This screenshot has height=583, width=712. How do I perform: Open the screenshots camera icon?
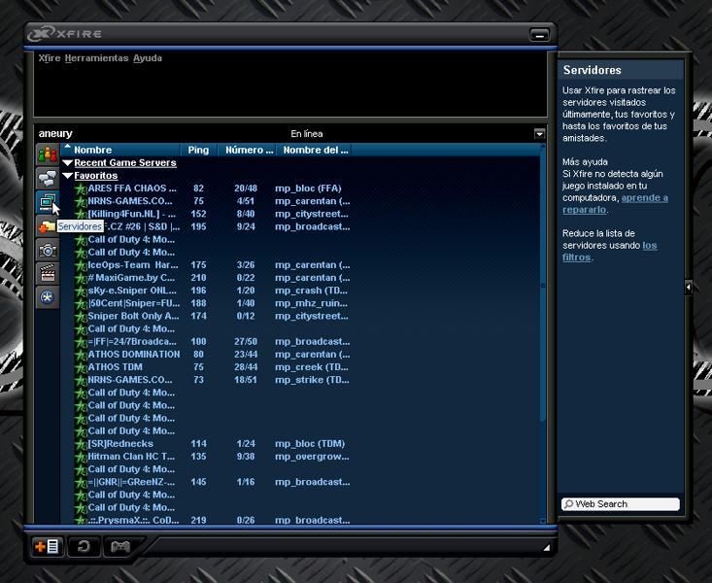point(48,250)
